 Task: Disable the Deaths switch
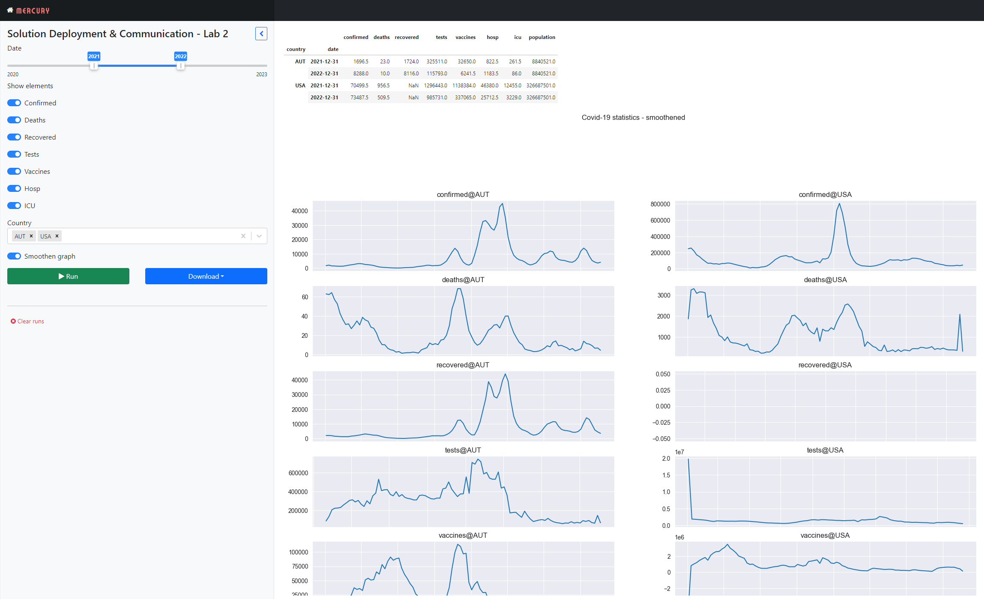point(14,120)
